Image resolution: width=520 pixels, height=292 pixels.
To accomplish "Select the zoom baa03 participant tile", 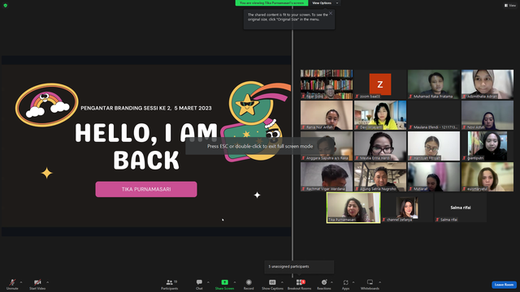I will [x=380, y=84].
